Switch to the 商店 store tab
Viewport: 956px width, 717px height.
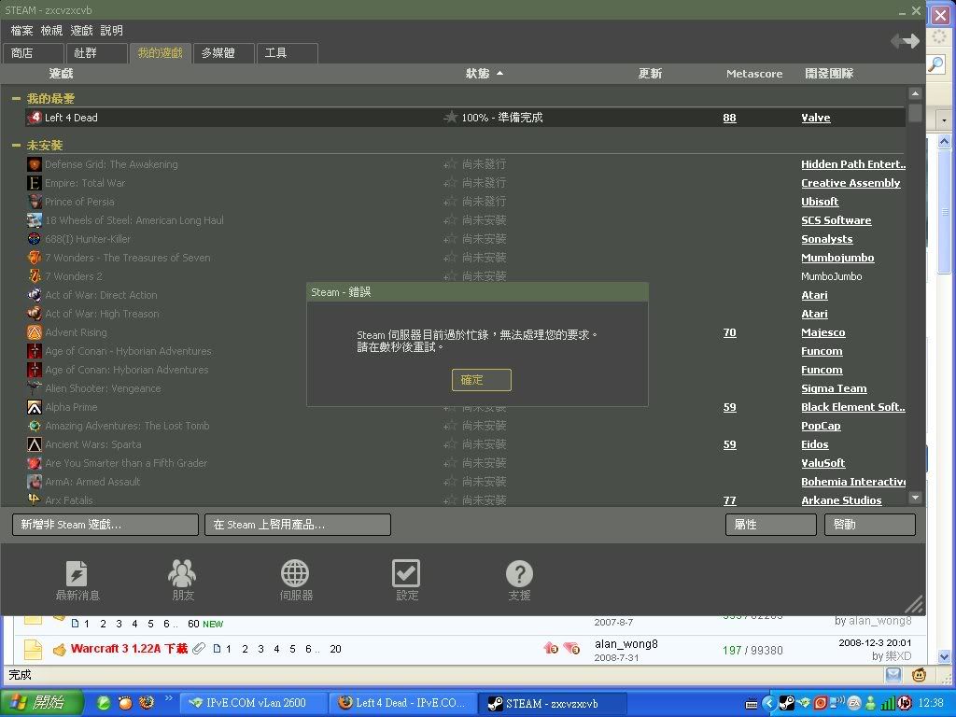(22, 53)
